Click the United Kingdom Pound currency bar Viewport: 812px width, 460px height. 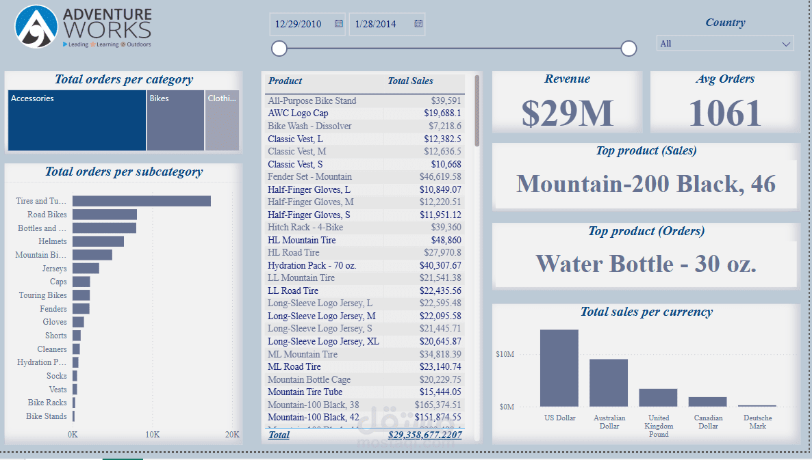point(658,398)
